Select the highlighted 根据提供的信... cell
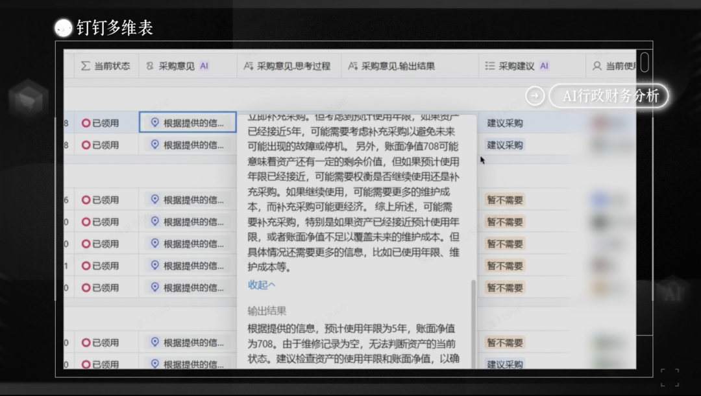 [188, 122]
